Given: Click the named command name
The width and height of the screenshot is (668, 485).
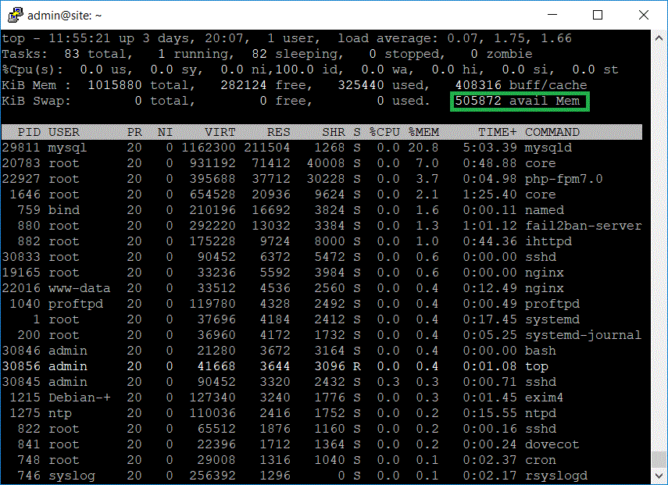Looking at the screenshot, I should point(545,210).
